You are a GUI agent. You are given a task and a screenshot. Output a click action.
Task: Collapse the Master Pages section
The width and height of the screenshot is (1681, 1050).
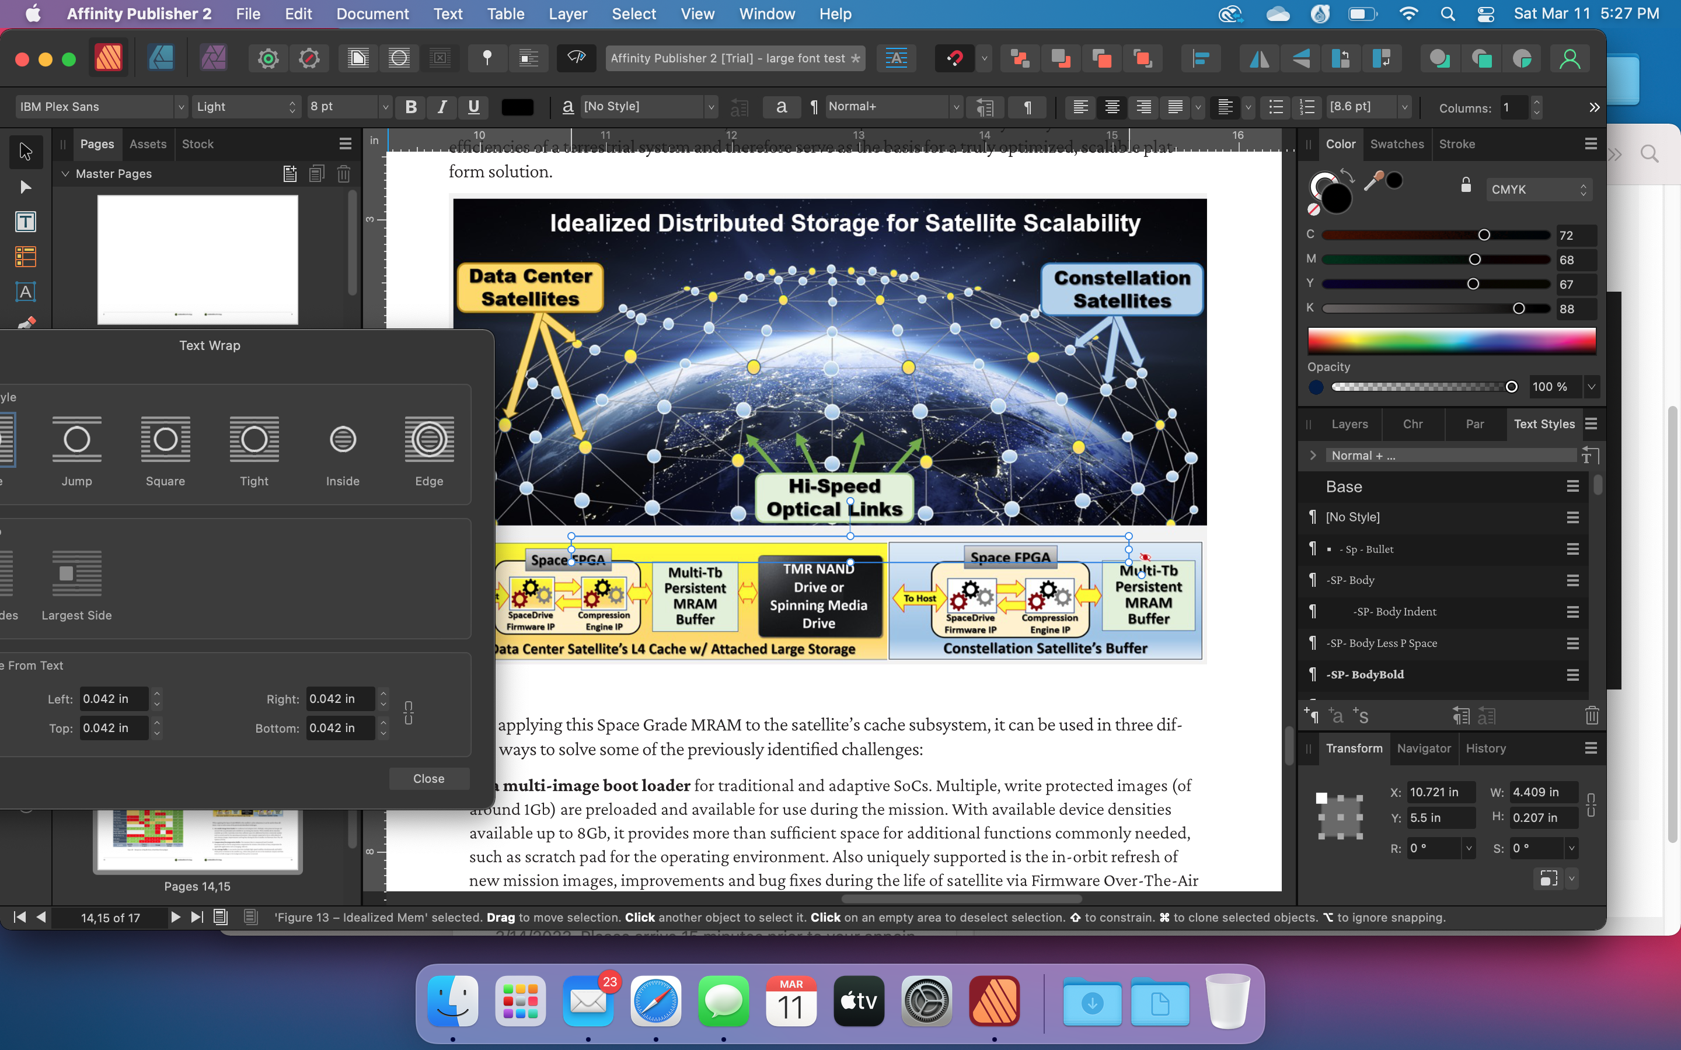(65, 174)
